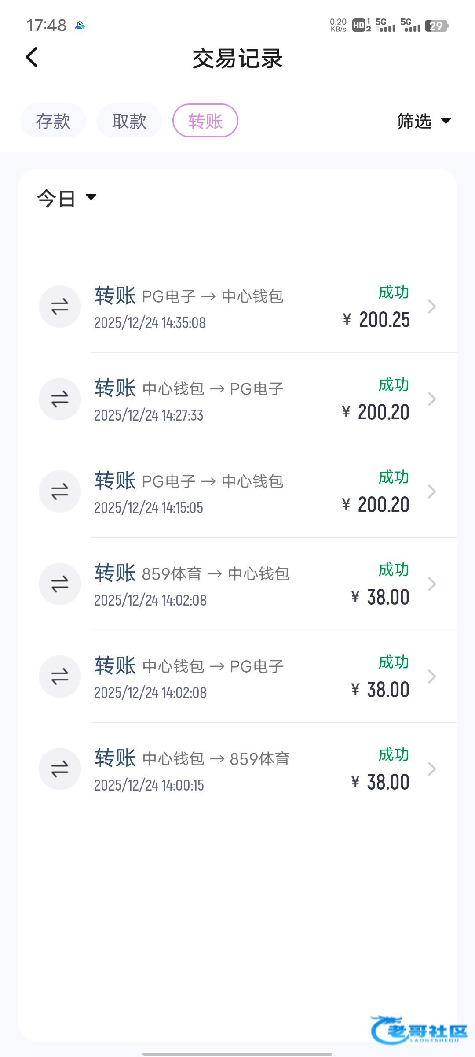Screen dimensions: 475x1057
Task: Tap transfer icon for 859体育 → 中心钱包 entry
Action: pyautogui.click(x=60, y=584)
